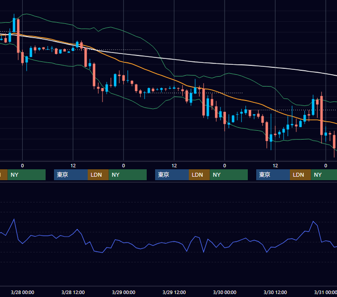Click the tall red candle just before 3/31 00:00
337x297 pixels.
[322, 115]
